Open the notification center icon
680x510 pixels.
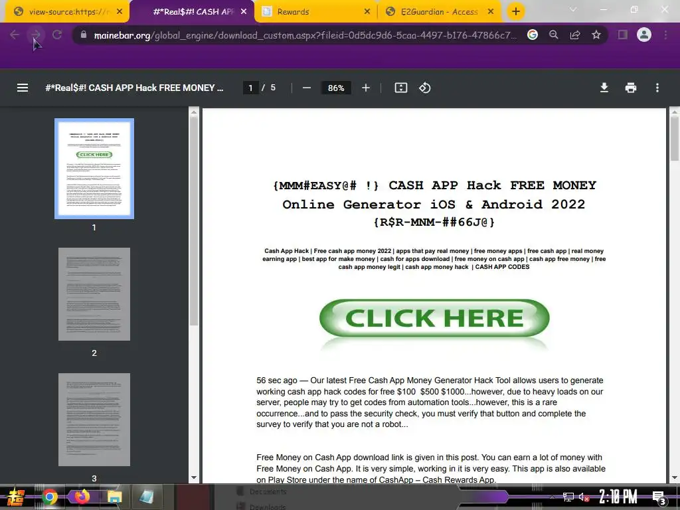pyautogui.click(x=659, y=497)
